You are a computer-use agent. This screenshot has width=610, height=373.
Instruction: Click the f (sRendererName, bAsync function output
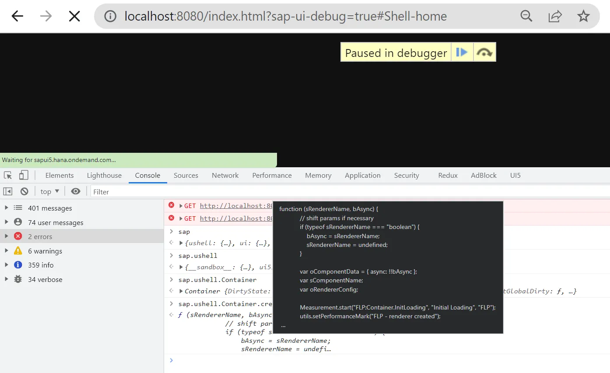[225, 314]
